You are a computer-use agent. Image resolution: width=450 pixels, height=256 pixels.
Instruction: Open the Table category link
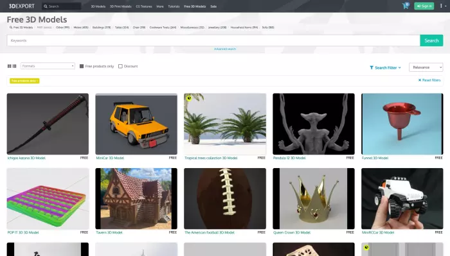pyautogui.click(x=122, y=28)
